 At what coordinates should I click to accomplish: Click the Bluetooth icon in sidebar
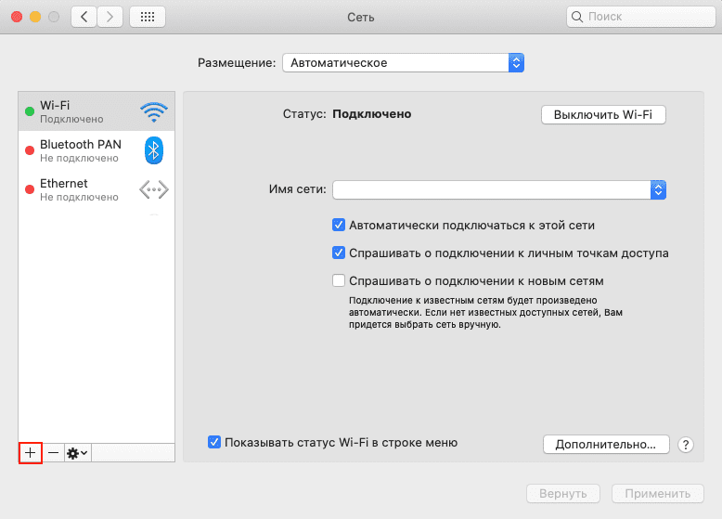[154, 150]
